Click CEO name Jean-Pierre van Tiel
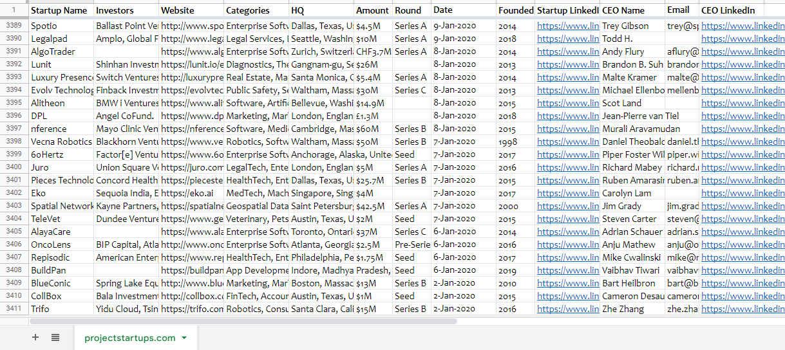The image size is (785, 350). tap(632, 116)
